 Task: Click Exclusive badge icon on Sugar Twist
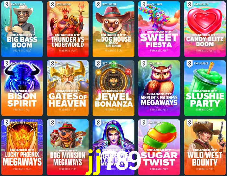point(144,123)
